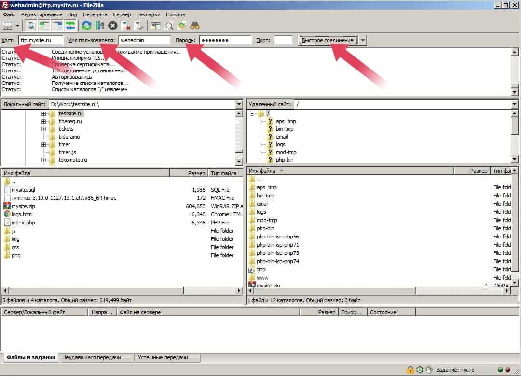
Task: Open the Редактирование menu
Action: tap(42, 14)
